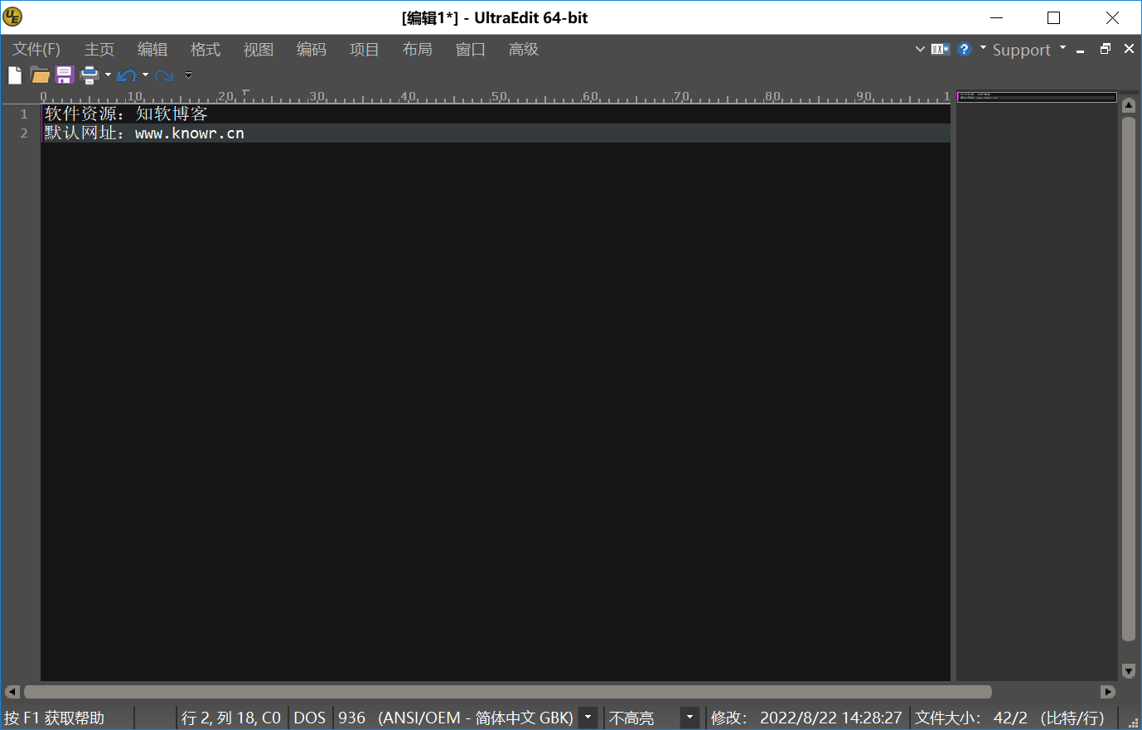Click the ruler at column 40

pyautogui.click(x=408, y=97)
